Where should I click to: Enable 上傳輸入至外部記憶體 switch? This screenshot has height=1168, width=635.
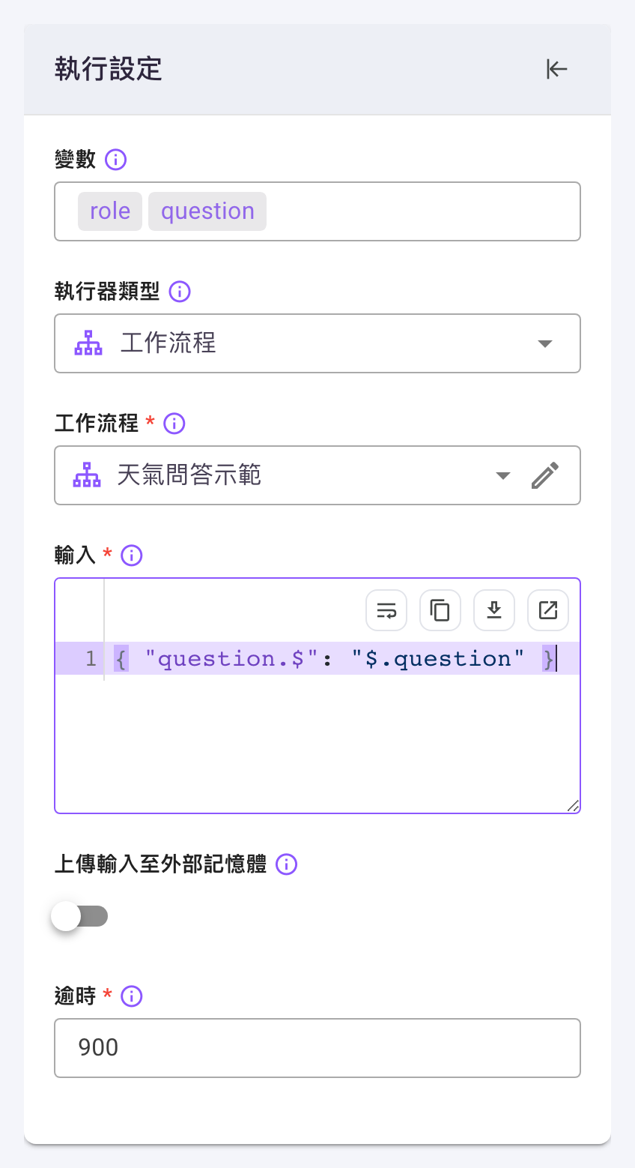(x=79, y=916)
